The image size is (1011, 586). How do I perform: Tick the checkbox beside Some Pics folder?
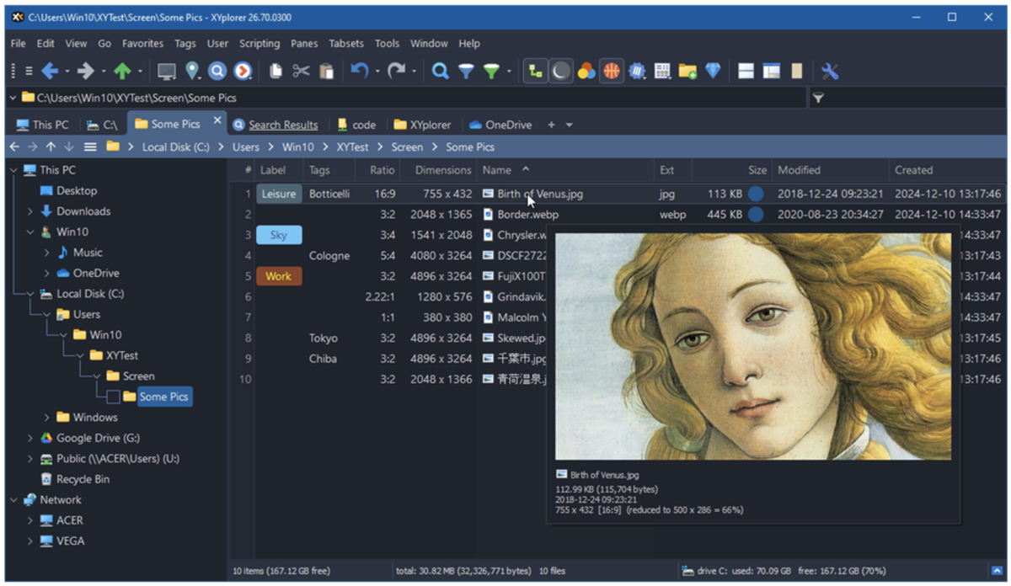coord(113,397)
